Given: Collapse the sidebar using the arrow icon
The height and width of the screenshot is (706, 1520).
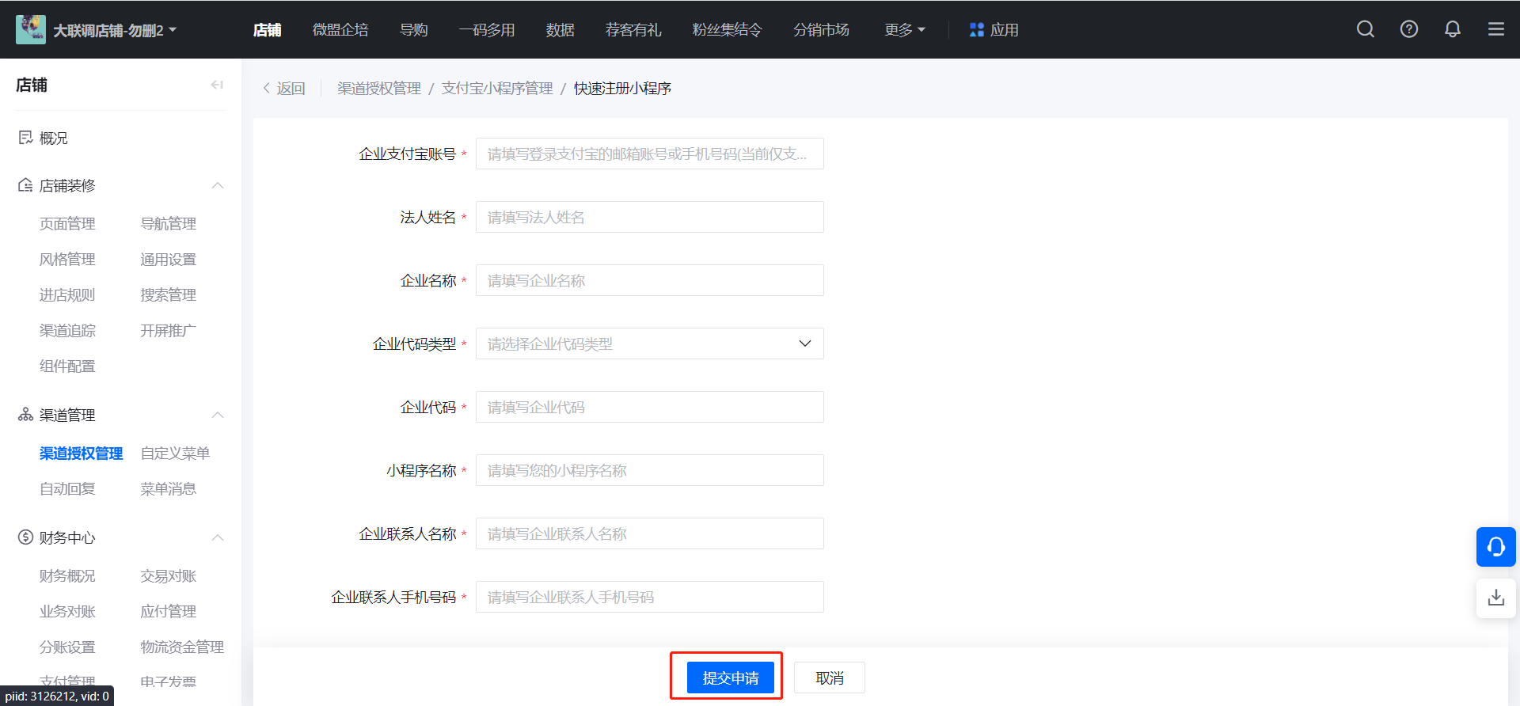Looking at the screenshot, I should [217, 85].
